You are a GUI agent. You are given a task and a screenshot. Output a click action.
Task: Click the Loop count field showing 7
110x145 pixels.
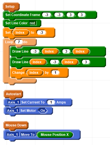coord(19,42)
